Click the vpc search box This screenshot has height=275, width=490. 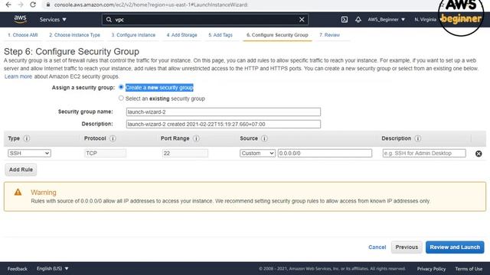click(204, 20)
